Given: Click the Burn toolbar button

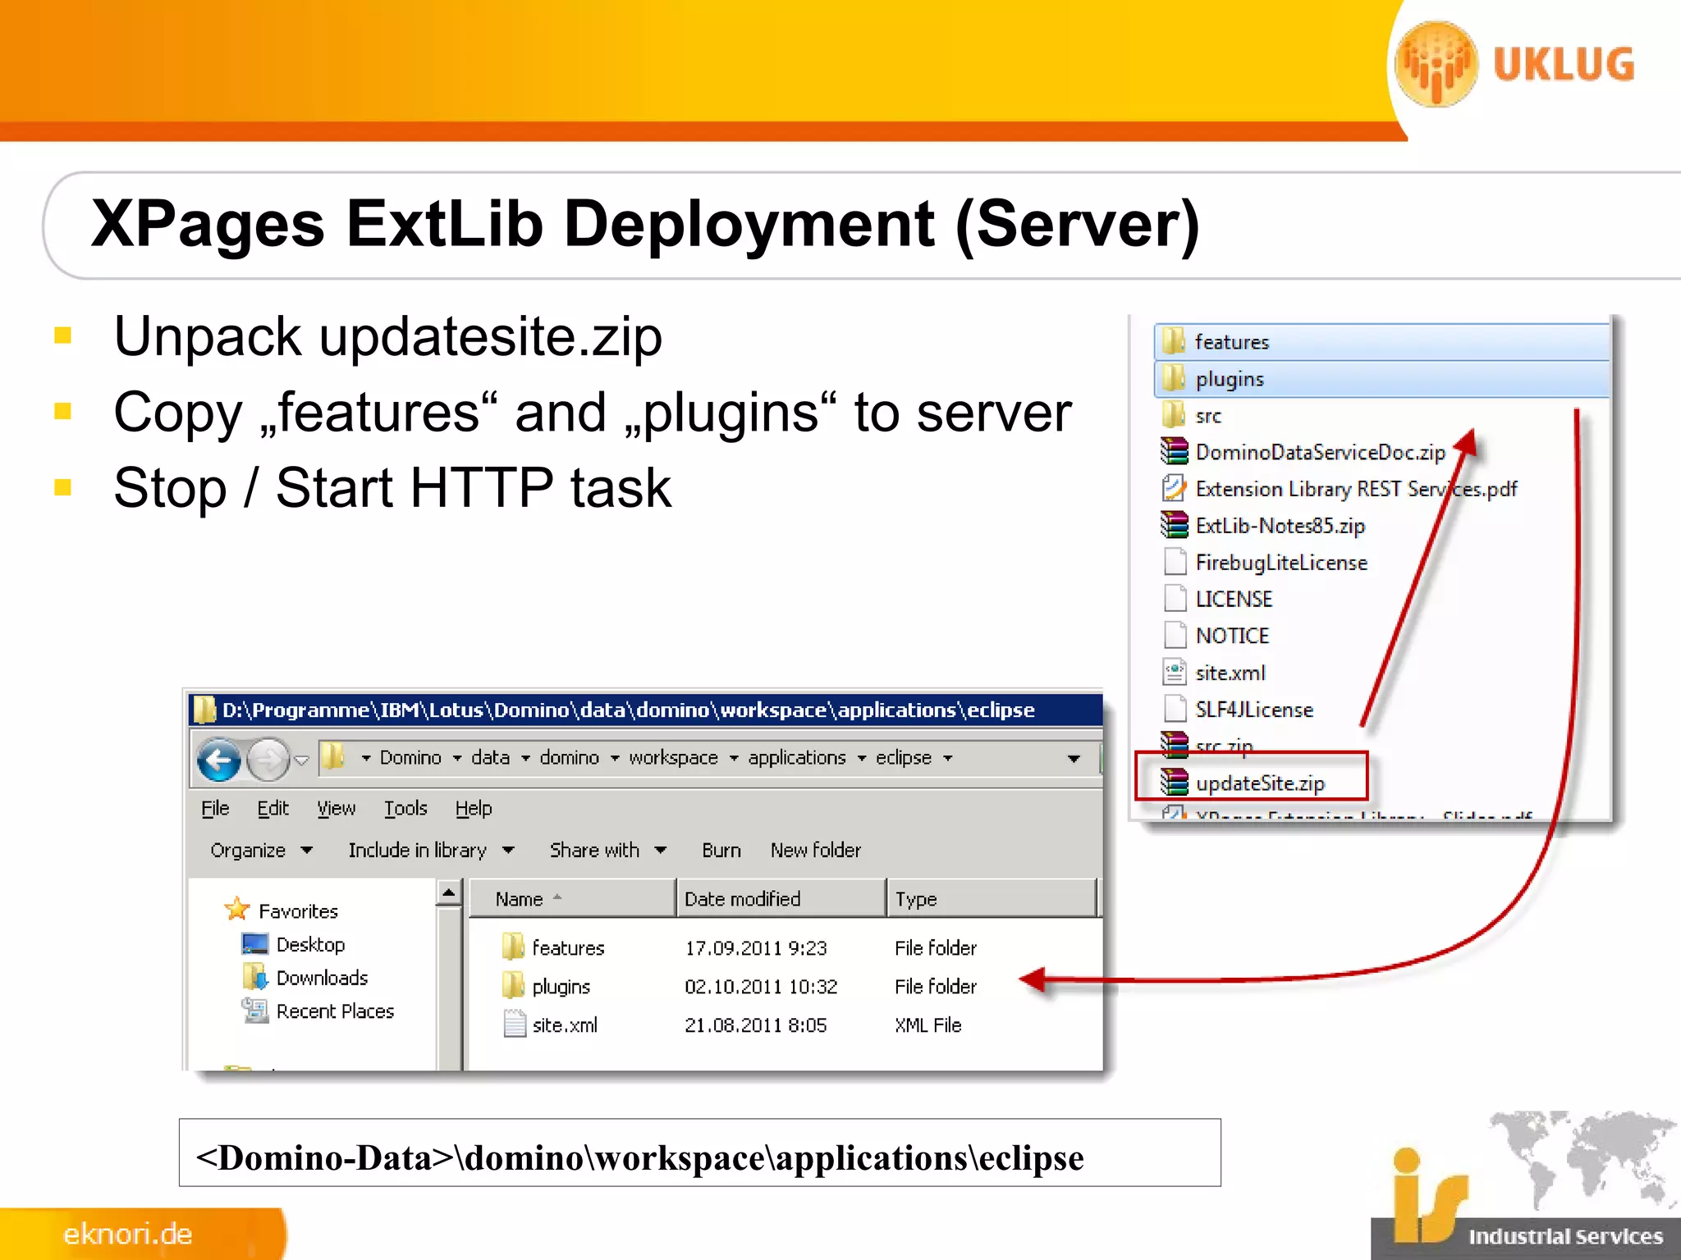Looking at the screenshot, I should click(x=721, y=851).
